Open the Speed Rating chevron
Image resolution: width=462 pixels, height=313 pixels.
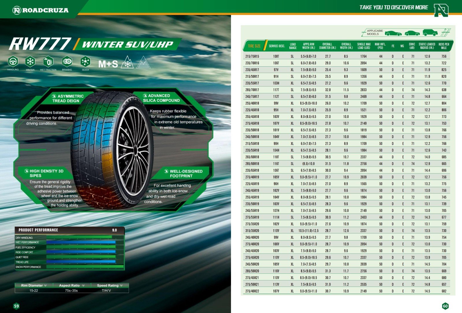tap(121, 285)
